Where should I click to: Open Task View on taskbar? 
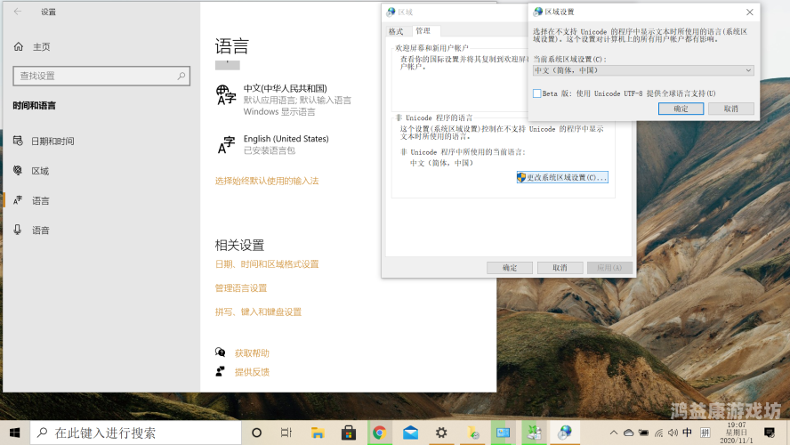tap(286, 433)
